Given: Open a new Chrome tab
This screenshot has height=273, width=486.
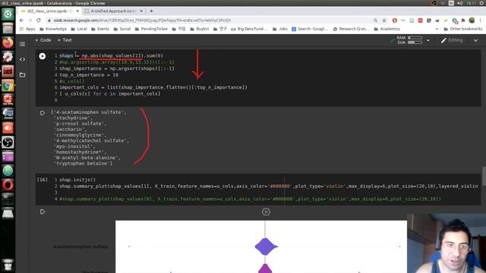Looking at the screenshot, I should [152, 11].
